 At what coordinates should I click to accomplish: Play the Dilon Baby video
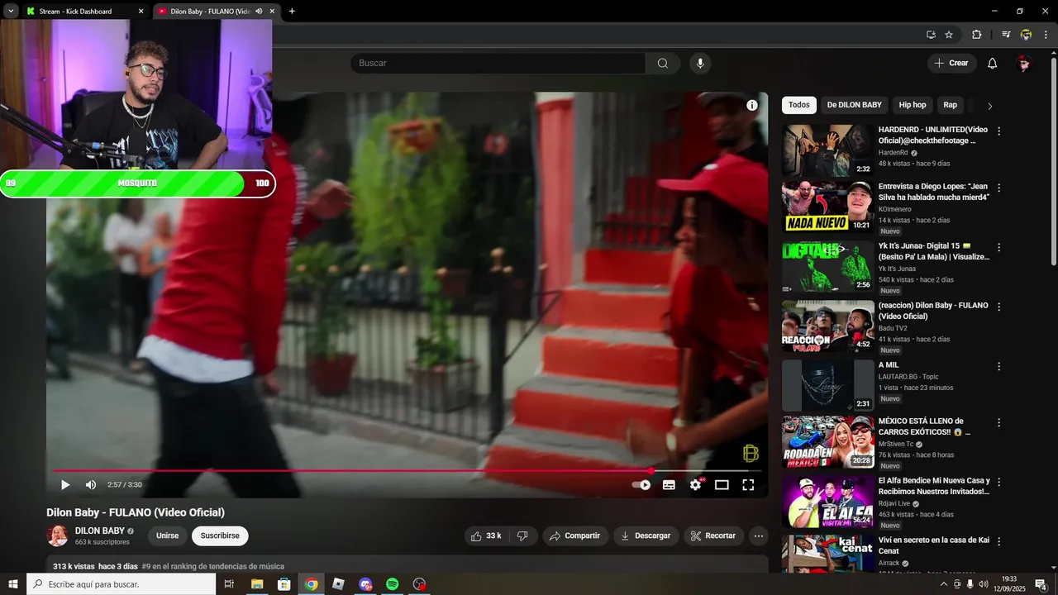pos(65,485)
